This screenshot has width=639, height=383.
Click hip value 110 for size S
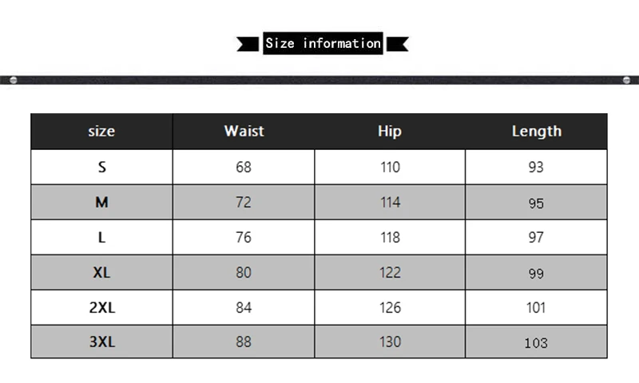click(x=390, y=167)
